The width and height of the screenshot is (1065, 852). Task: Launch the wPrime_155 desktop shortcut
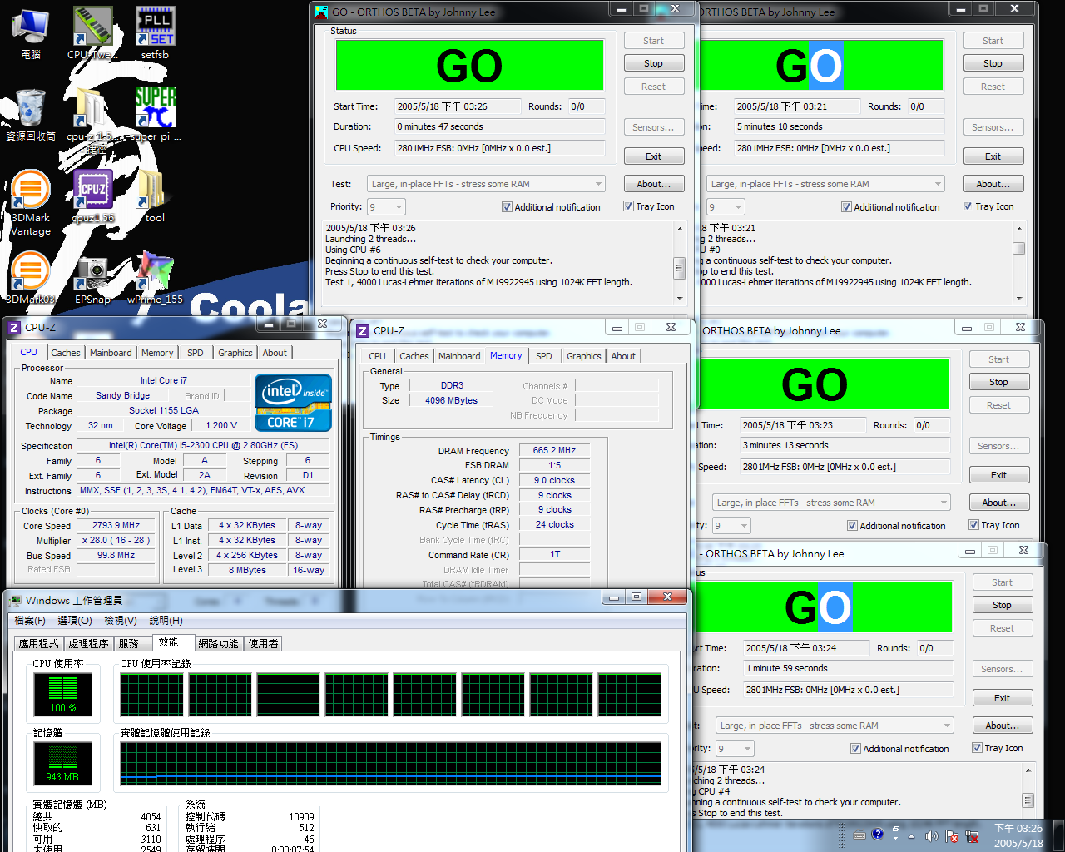coord(155,278)
